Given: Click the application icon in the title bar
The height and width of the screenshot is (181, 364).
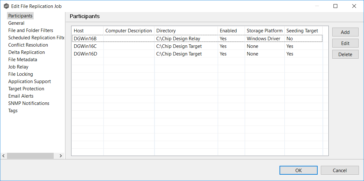Looking at the screenshot, I should 6,6.
